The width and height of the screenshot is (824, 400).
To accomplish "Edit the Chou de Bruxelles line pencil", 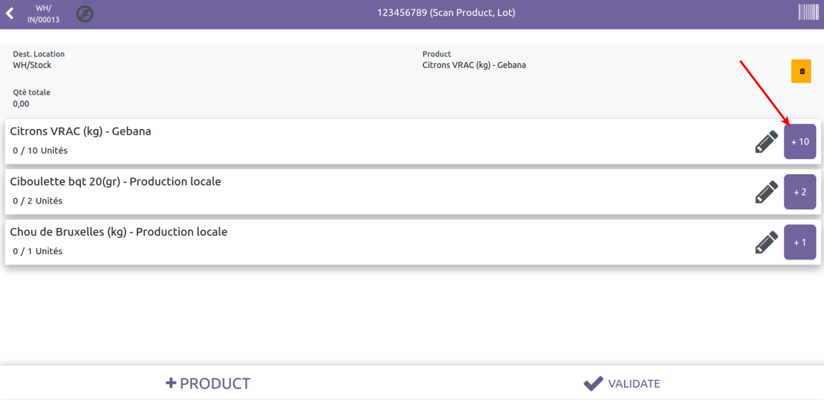I will (766, 242).
